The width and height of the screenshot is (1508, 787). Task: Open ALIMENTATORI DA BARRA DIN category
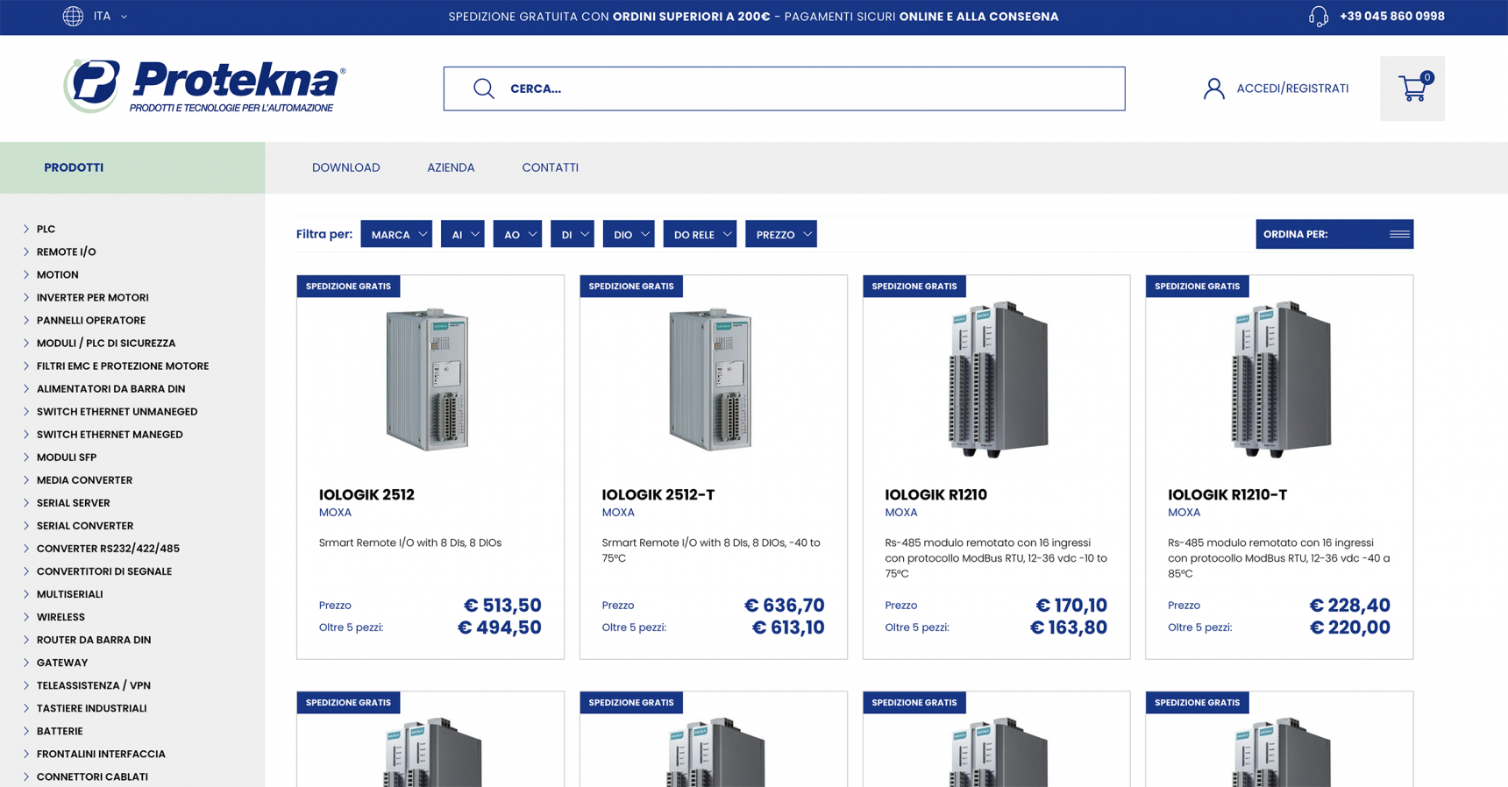pyautogui.click(x=110, y=388)
